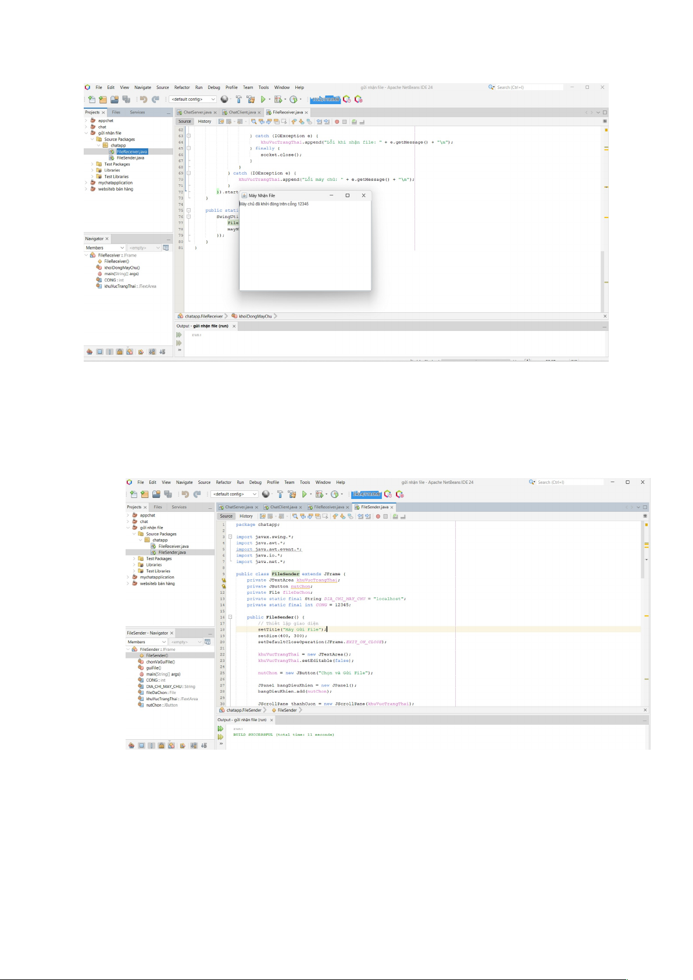Screen dimensions: 693x980
Task: Expand mychatapplication project node in upper window
Action: click(87, 183)
